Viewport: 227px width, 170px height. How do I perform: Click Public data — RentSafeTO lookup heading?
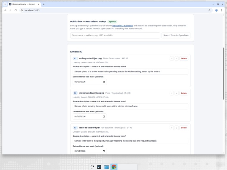point(88,22)
